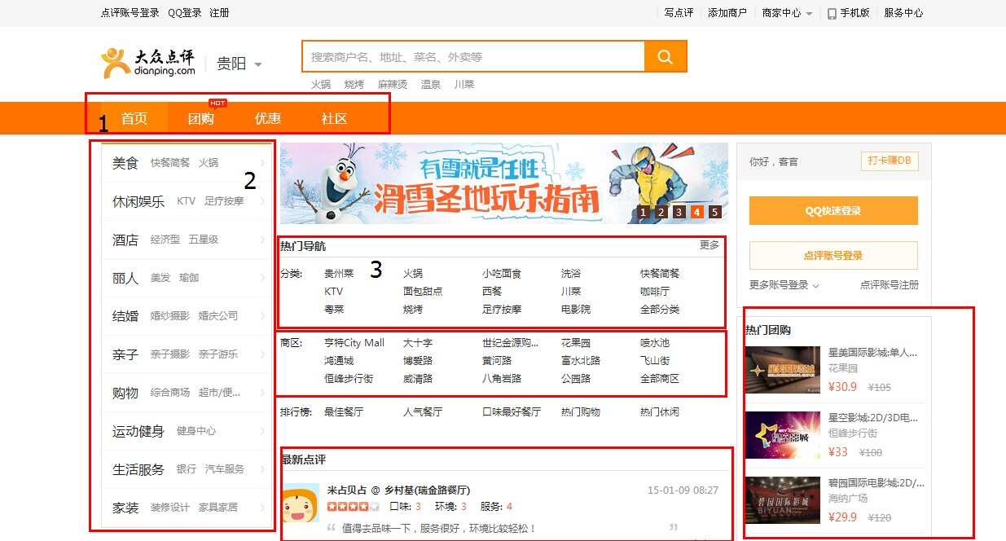Open 最佳餐厅 ranking
The height and width of the screenshot is (541, 1006).
344,412
